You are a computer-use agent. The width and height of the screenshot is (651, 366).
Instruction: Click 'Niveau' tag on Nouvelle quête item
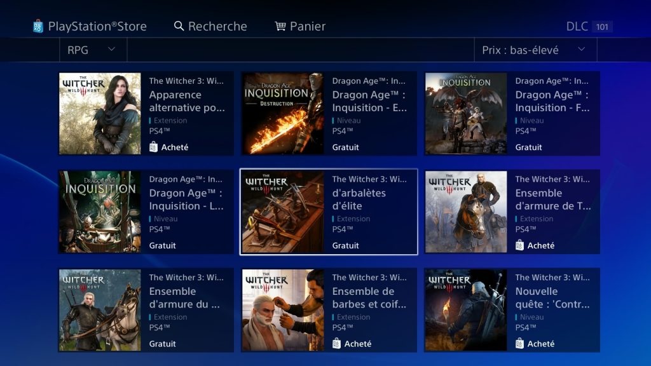click(x=532, y=317)
